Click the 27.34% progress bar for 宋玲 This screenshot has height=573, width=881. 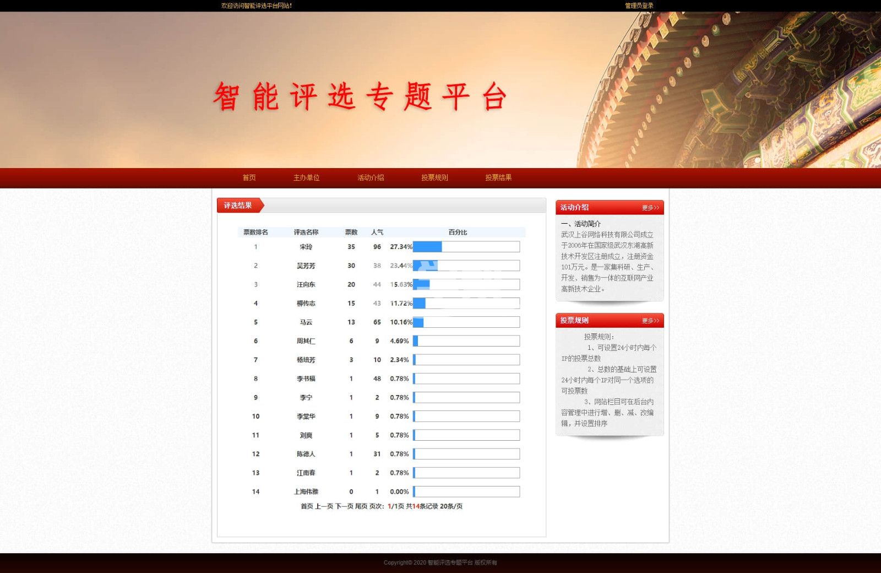tap(466, 247)
